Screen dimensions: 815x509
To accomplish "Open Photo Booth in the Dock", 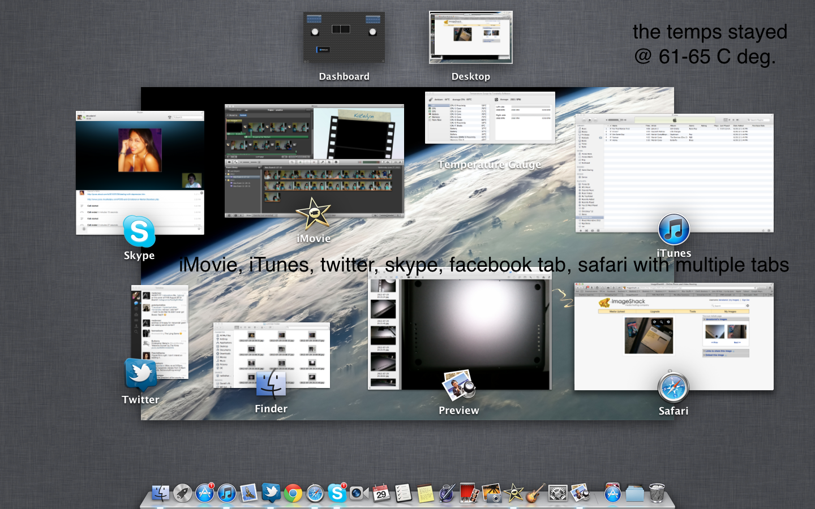I will (x=469, y=493).
